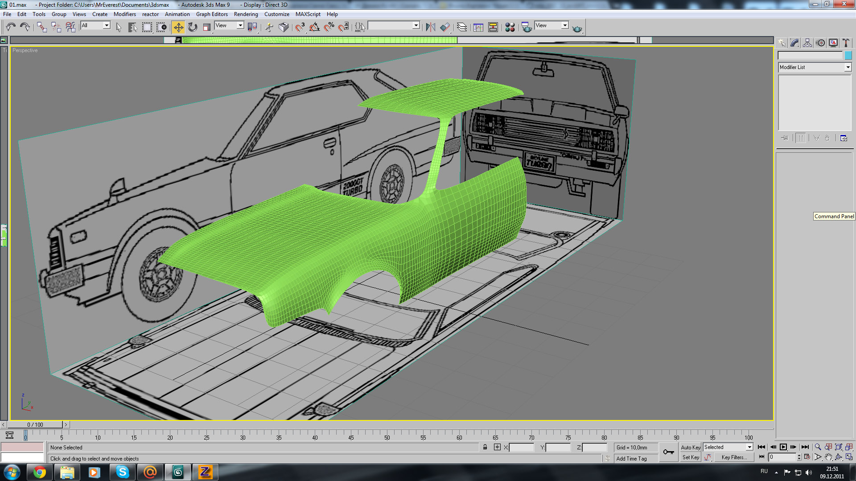The image size is (856, 481).
Task: Open Select by Name list
Action: click(x=132, y=28)
